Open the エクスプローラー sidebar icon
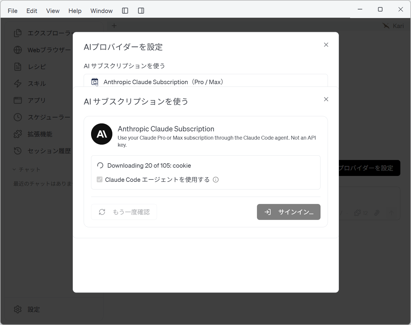 (x=18, y=33)
